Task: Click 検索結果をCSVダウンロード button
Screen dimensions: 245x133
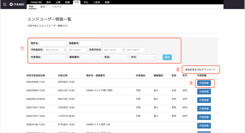Action: (200, 70)
